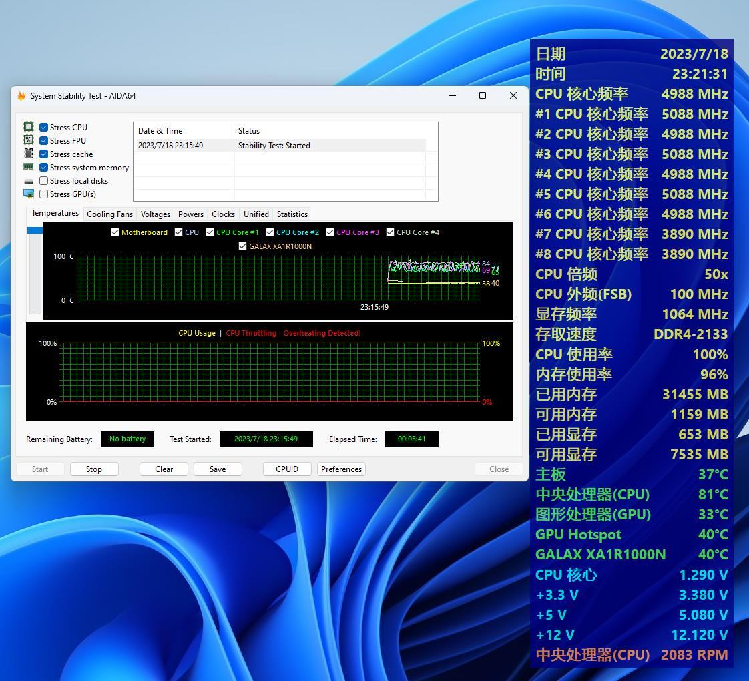This screenshot has height=681, width=749.
Task: Open the CPUID panel
Action: (287, 469)
